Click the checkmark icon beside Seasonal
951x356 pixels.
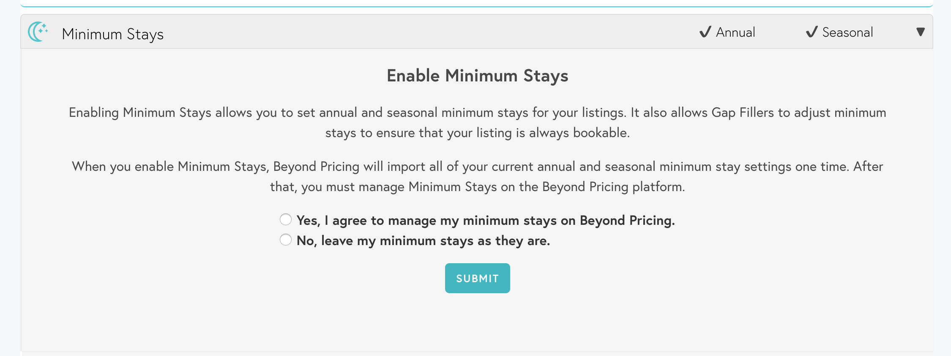pos(812,32)
